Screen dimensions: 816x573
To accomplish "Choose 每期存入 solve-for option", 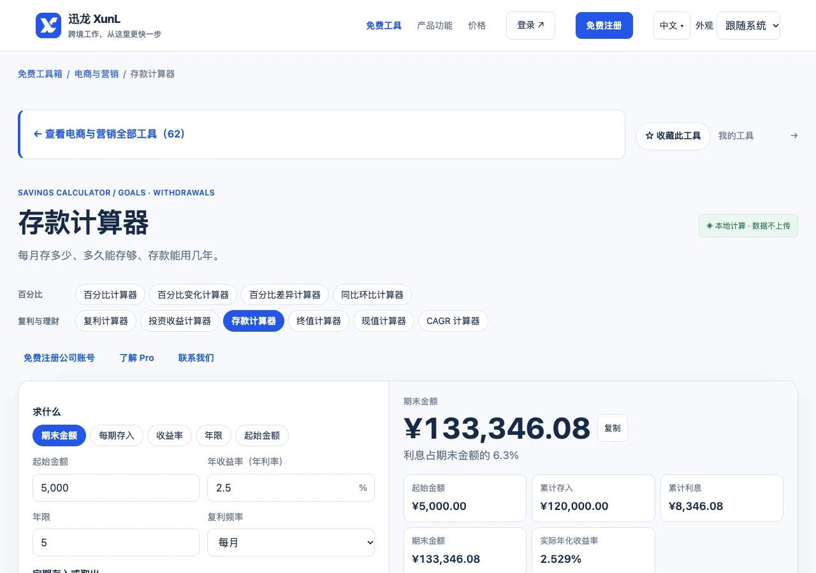I will (x=117, y=435).
